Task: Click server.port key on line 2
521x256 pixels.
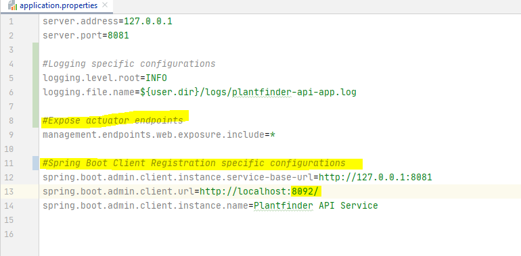Action: pos(72,36)
